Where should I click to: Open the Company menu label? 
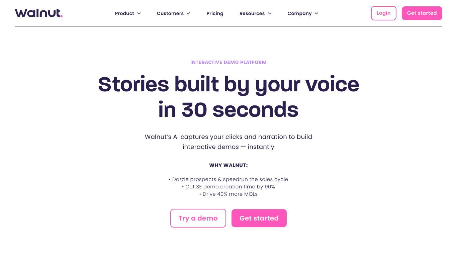pos(299,13)
